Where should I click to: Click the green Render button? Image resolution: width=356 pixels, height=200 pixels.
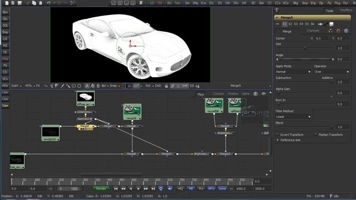tap(101, 189)
